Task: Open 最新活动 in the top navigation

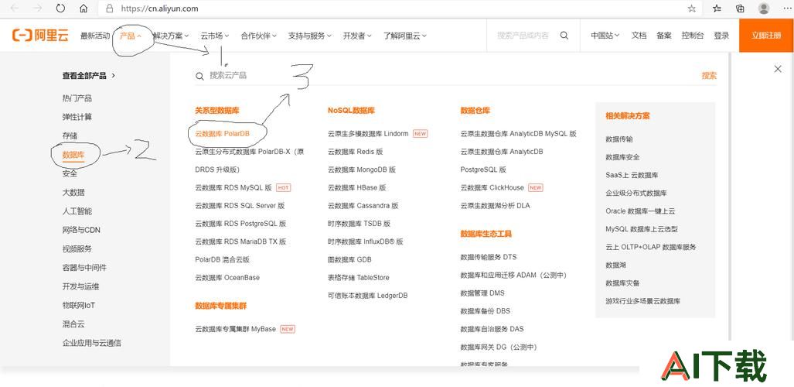Action: 94,36
